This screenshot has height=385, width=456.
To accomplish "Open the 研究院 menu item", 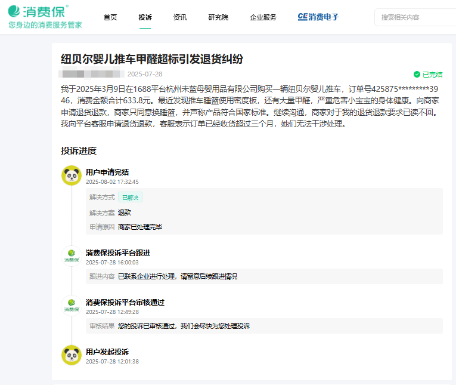I will [218, 17].
